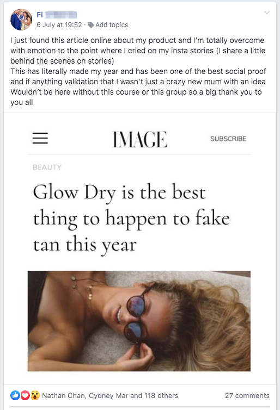This screenshot has width=280, height=410.
Task: Click the red heart Love reaction icon
Action: tap(25, 395)
